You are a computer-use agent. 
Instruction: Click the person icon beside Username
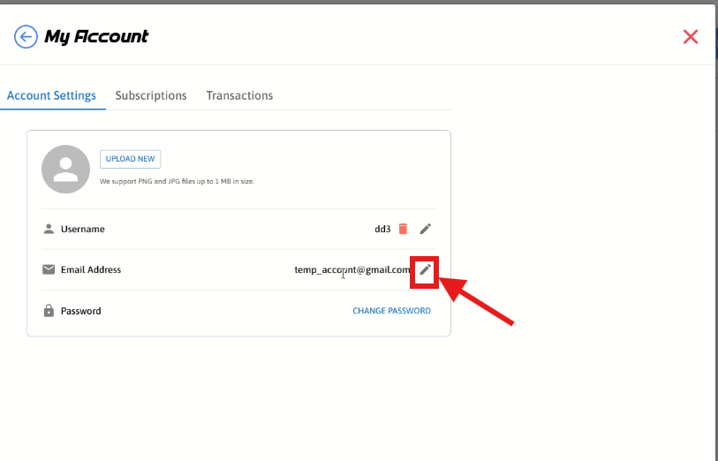coord(49,229)
